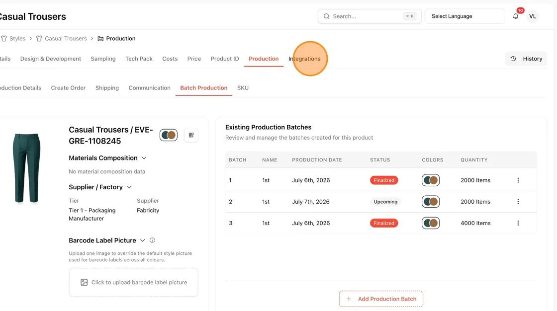Click the July 7th, 2026 production date
557x311 pixels.
tap(311, 202)
